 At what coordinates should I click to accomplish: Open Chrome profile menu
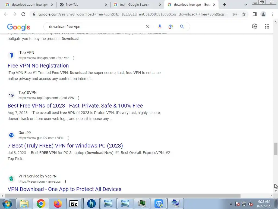click(263, 14)
